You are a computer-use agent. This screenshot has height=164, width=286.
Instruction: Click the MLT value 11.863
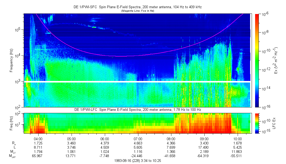(x=238, y=152)
